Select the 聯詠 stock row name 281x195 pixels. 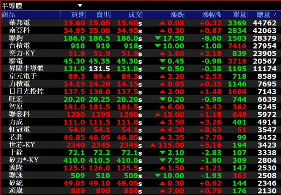16,175
